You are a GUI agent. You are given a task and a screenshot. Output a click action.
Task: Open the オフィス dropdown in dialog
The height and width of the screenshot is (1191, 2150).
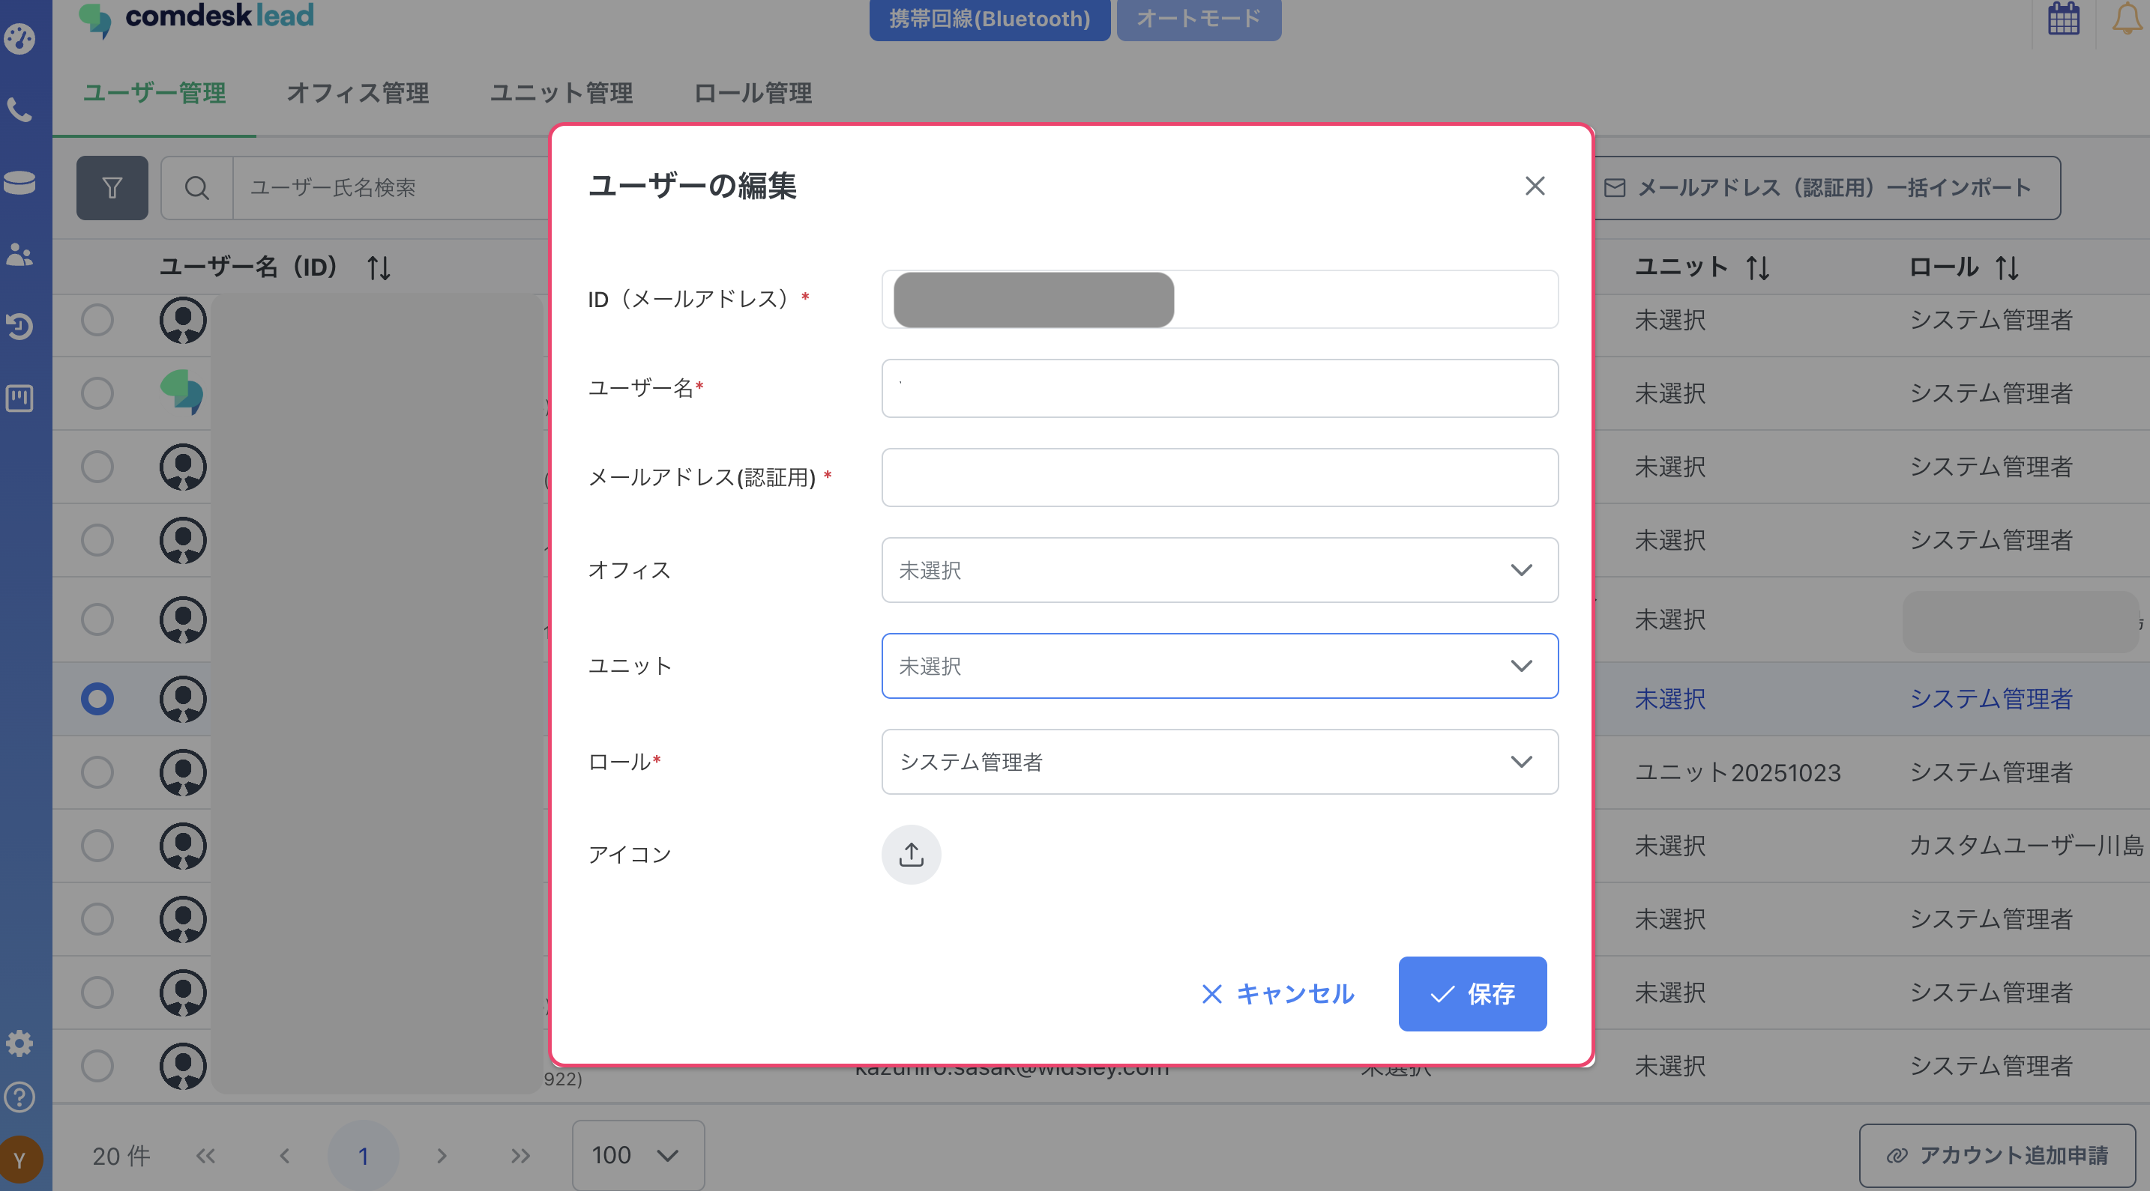1220,571
